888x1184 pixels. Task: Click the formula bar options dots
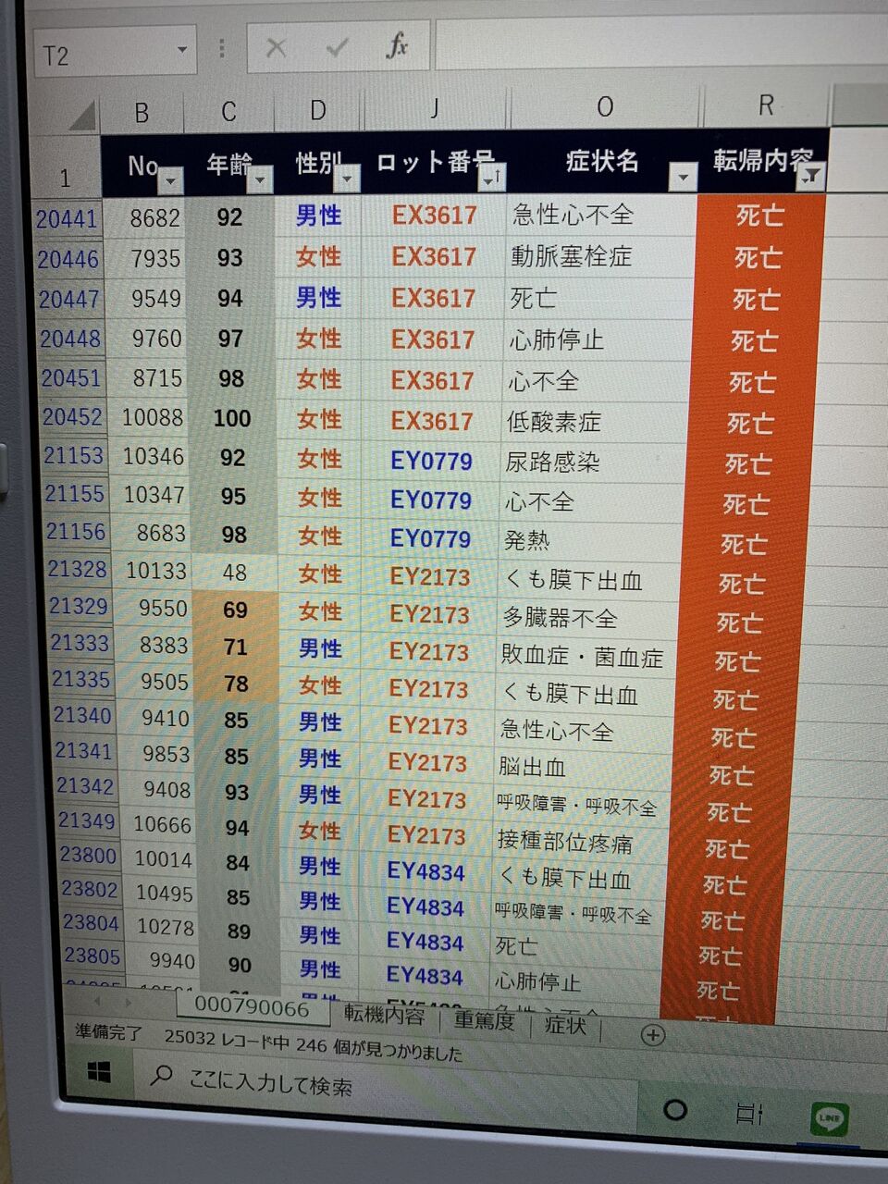tap(222, 47)
